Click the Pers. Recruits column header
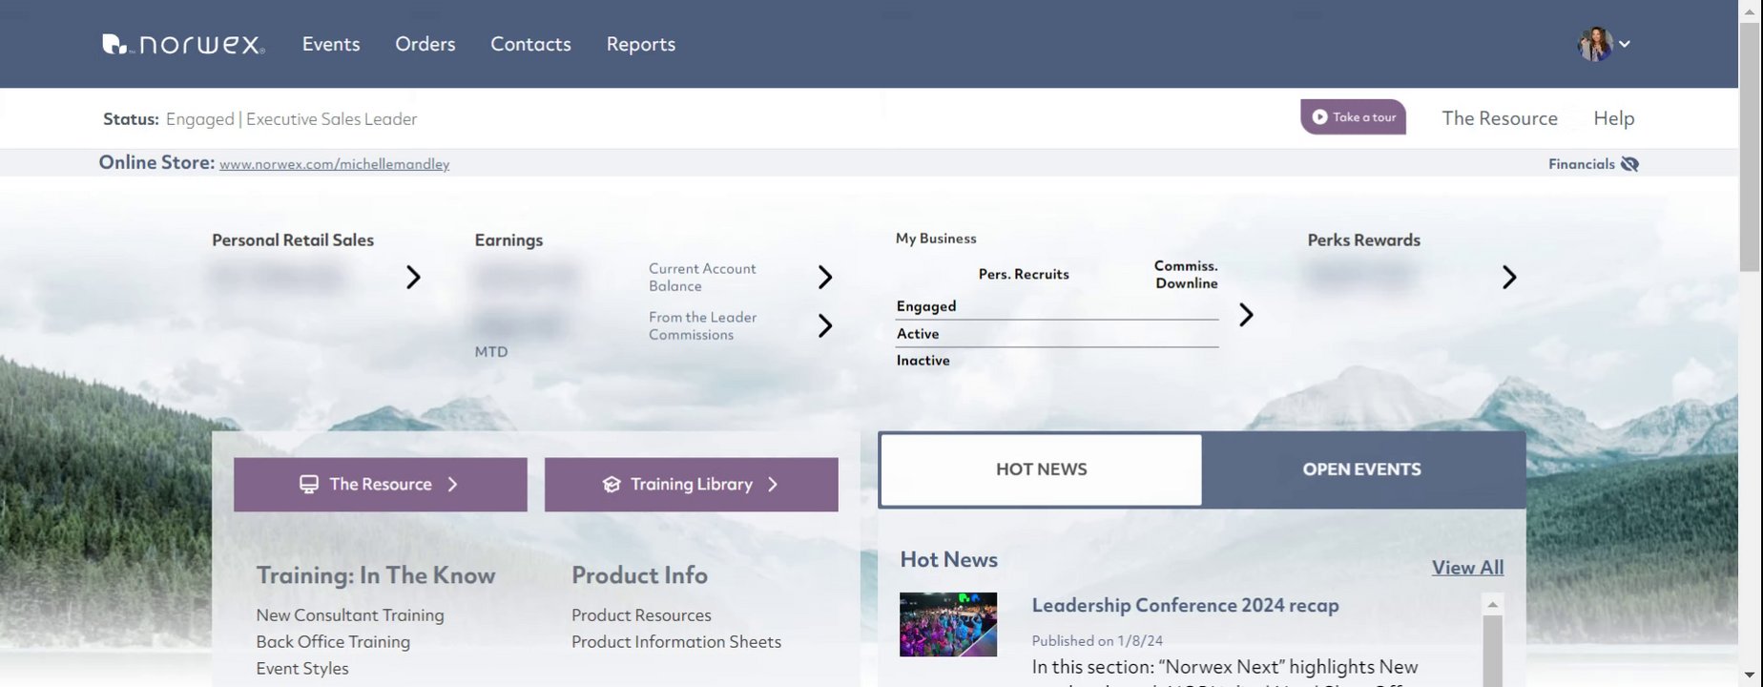The image size is (1763, 687). click(x=1024, y=275)
